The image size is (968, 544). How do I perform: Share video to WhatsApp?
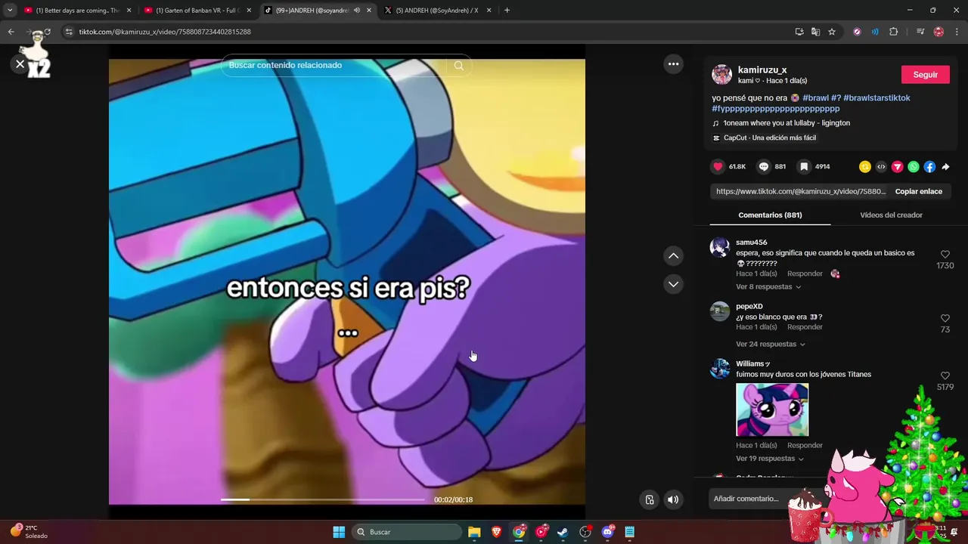tap(914, 167)
